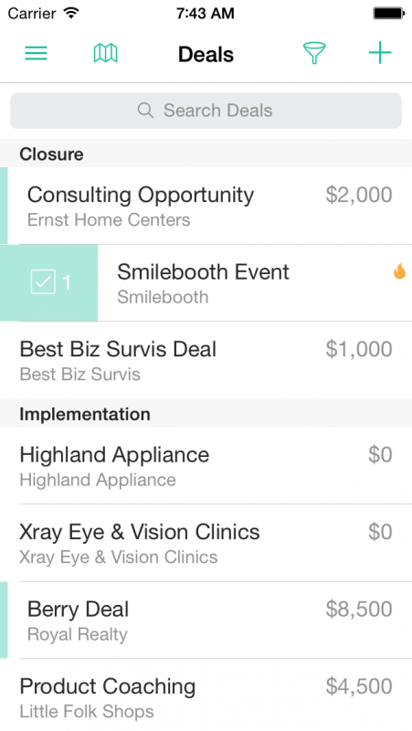Focus the Search Deals field
Viewport: 412px width, 731px height.
click(x=206, y=111)
